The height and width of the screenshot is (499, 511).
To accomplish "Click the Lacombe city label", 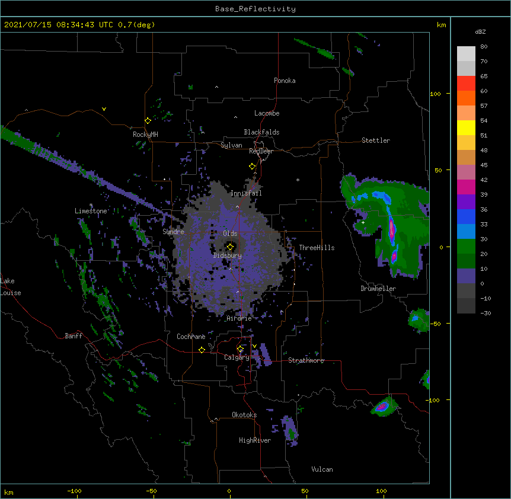I will [x=267, y=113].
